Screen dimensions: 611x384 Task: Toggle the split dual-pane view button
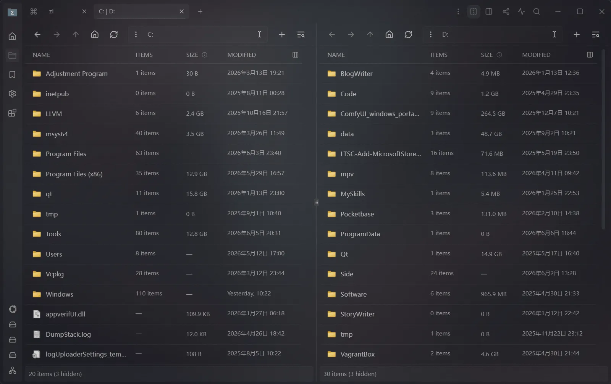(474, 11)
